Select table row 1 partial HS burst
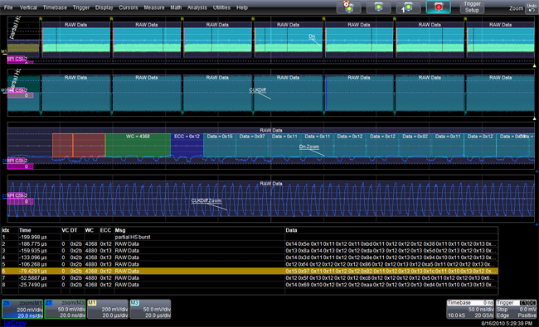 [x=250, y=237]
